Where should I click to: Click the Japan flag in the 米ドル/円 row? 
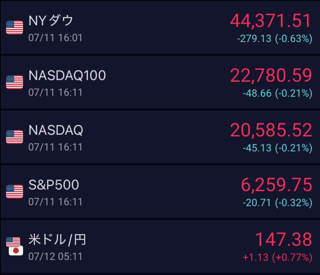16,250
